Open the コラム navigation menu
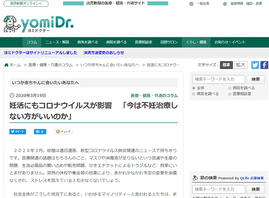Screen dimensions: 269x198 [x=32, y=42]
